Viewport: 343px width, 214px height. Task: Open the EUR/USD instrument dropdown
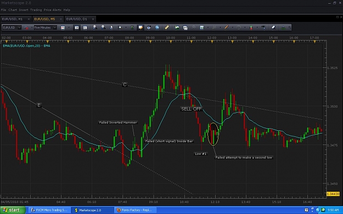click(12, 28)
